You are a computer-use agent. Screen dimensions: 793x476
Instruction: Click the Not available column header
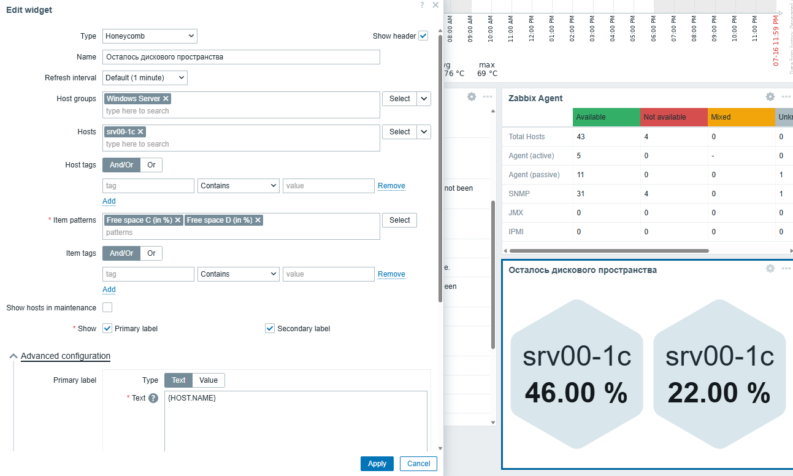point(674,117)
